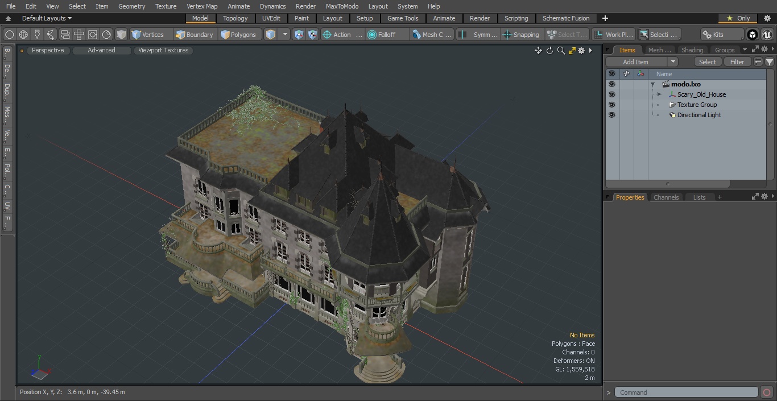Click the crossed-rectangles toolbar icon
The height and width of the screenshot is (401, 777).
(78, 35)
